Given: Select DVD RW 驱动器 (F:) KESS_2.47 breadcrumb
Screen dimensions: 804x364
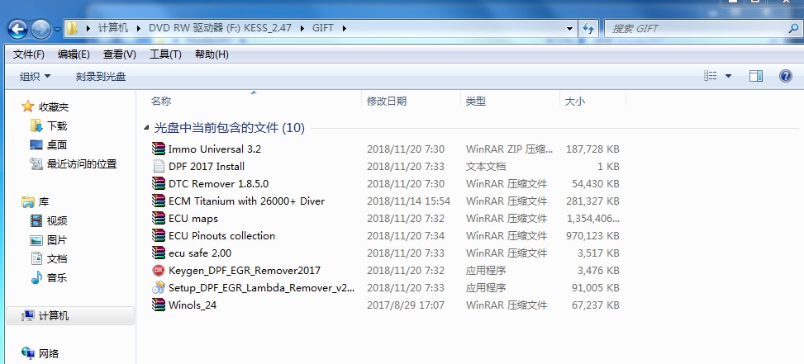Looking at the screenshot, I should pos(220,28).
